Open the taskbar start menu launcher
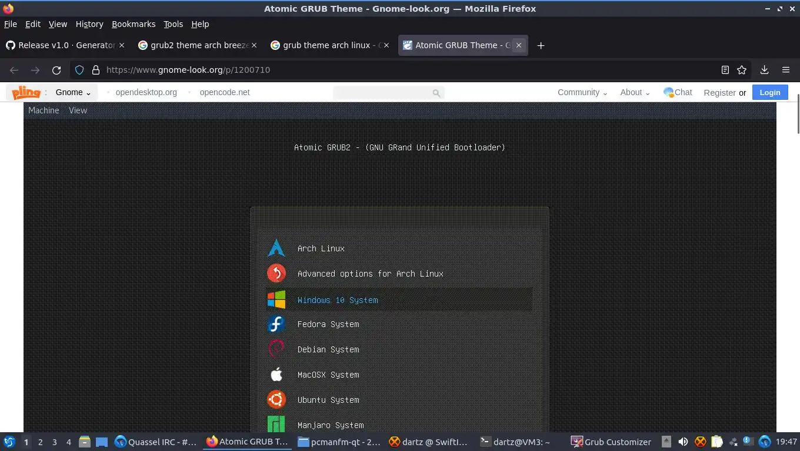Image resolution: width=800 pixels, height=451 pixels. pos(9,442)
